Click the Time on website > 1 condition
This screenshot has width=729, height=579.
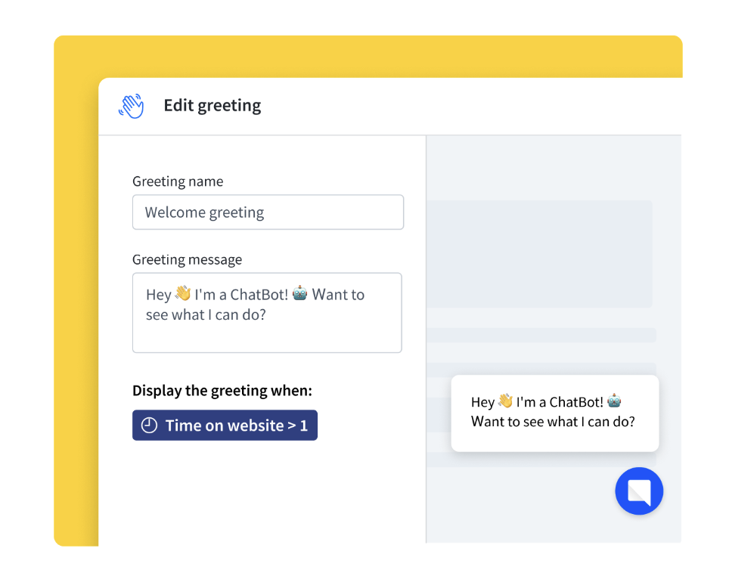tap(225, 426)
